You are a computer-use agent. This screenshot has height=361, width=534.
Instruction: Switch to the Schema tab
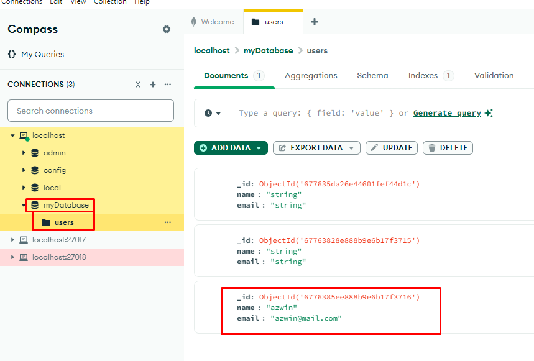[372, 76]
